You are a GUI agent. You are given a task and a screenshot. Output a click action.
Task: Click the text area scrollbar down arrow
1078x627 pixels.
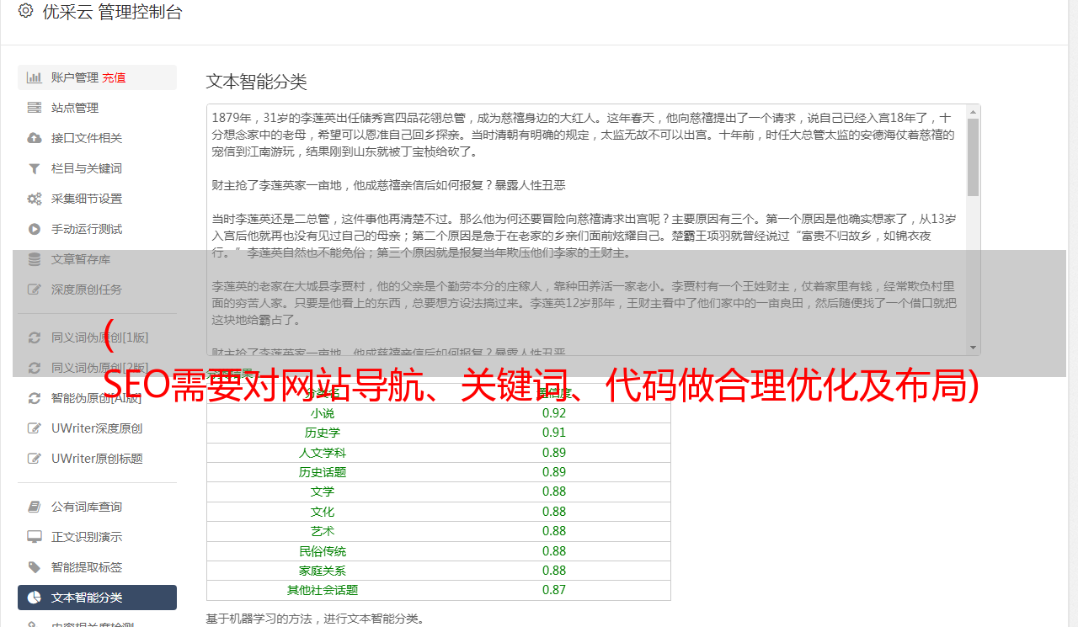coord(973,348)
